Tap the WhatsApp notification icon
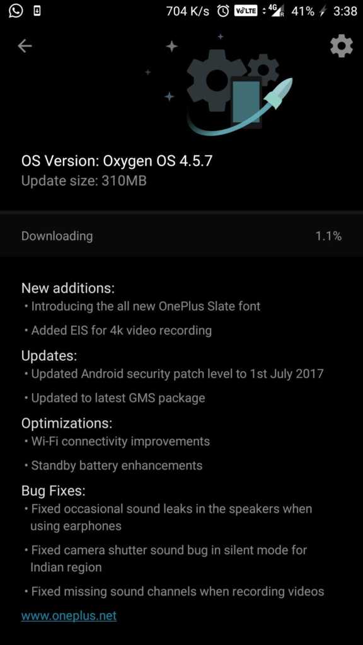Image resolution: width=363 pixels, height=645 pixels. (x=15, y=11)
